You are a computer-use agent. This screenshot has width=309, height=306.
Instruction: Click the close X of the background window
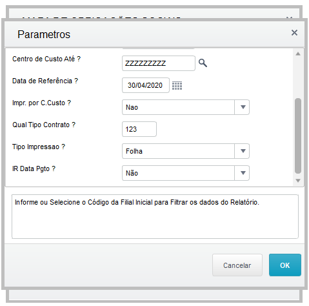pyautogui.click(x=289, y=17)
